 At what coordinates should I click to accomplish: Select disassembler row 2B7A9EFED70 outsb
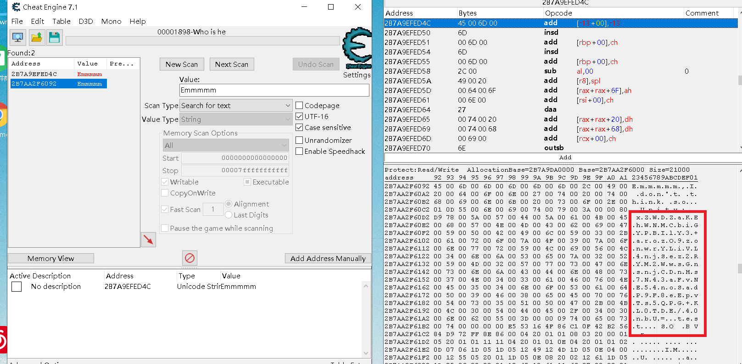tap(561, 148)
